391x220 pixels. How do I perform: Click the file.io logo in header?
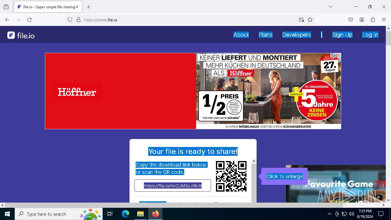click(21, 35)
